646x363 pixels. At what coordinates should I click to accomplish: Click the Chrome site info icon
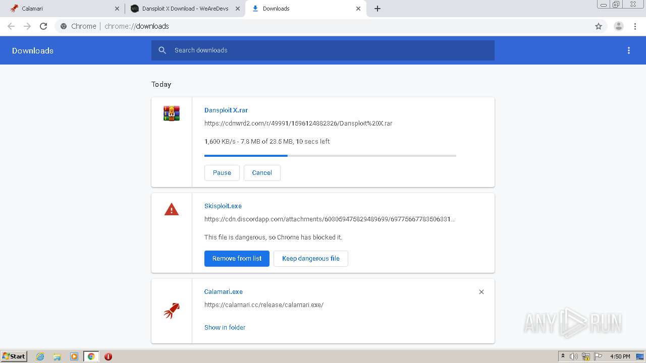[64, 26]
